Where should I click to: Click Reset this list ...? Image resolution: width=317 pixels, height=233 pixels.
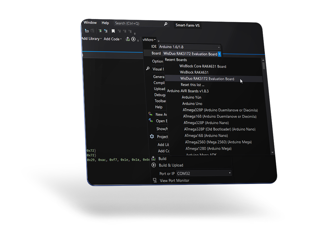coord(192,85)
